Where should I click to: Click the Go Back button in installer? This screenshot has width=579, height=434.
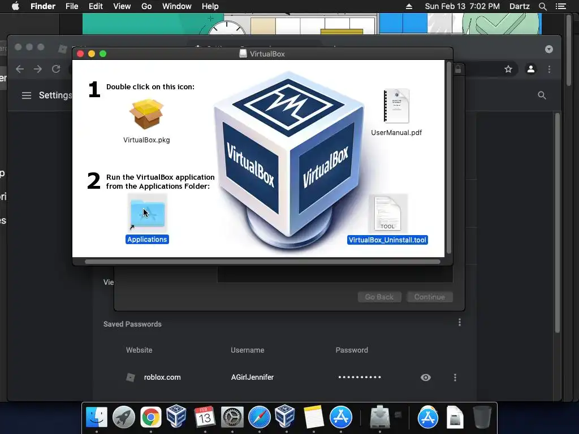(x=379, y=297)
